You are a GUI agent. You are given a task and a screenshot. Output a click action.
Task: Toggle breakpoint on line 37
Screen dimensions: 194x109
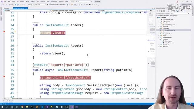(4, 77)
